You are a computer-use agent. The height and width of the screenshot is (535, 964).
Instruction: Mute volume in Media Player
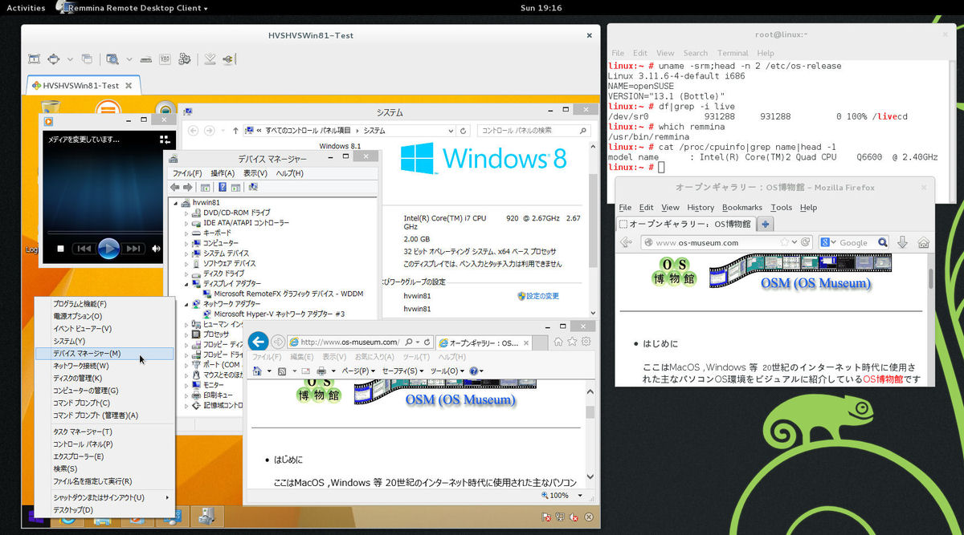[156, 249]
